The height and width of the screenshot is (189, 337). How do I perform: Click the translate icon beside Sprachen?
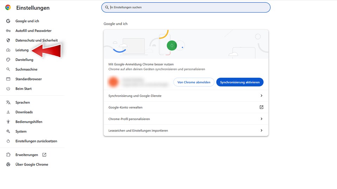[8, 103]
